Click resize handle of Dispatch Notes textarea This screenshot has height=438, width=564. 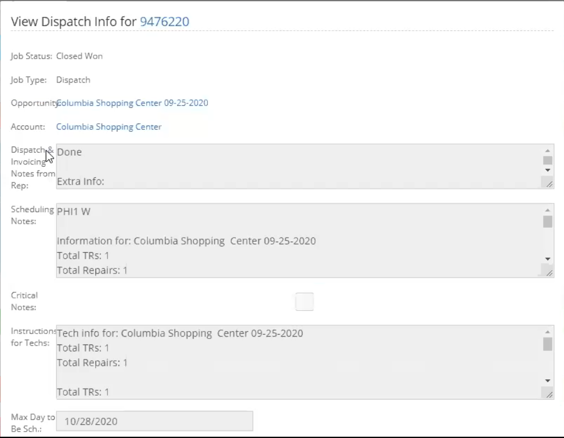click(548, 182)
